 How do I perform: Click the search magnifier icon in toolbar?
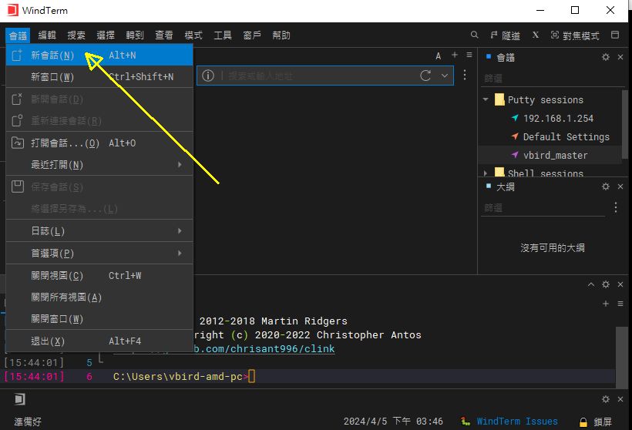[475, 35]
